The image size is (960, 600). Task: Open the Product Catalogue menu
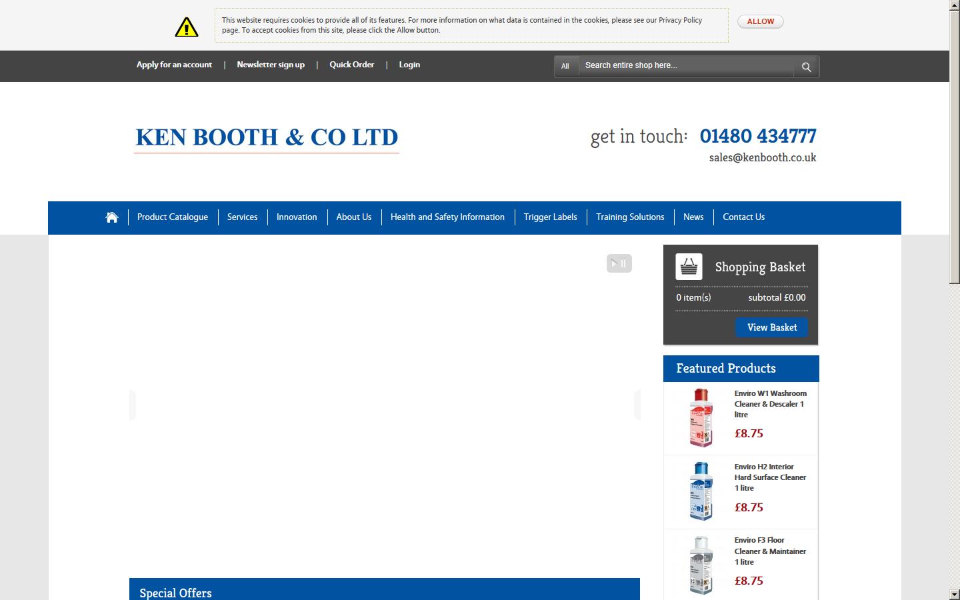(x=172, y=217)
